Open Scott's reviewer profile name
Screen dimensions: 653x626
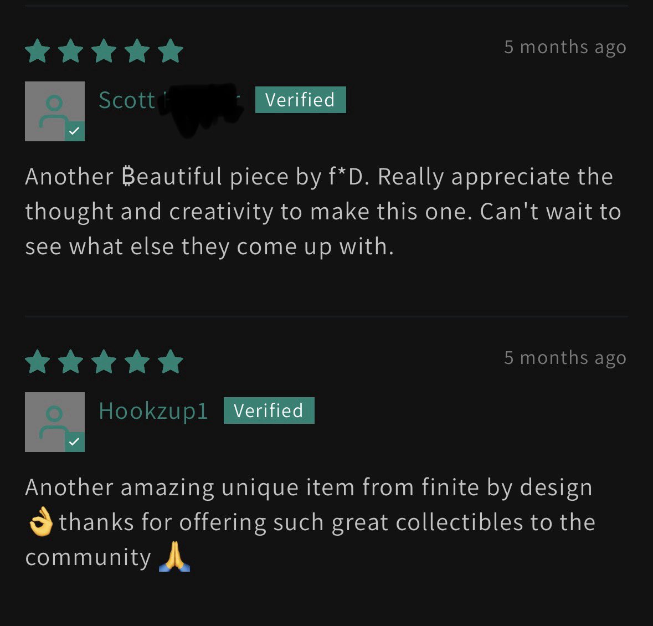[170, 100]
